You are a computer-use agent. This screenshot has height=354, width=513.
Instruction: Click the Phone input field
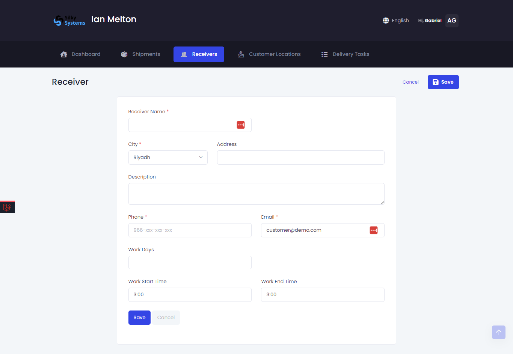[190, 230]
